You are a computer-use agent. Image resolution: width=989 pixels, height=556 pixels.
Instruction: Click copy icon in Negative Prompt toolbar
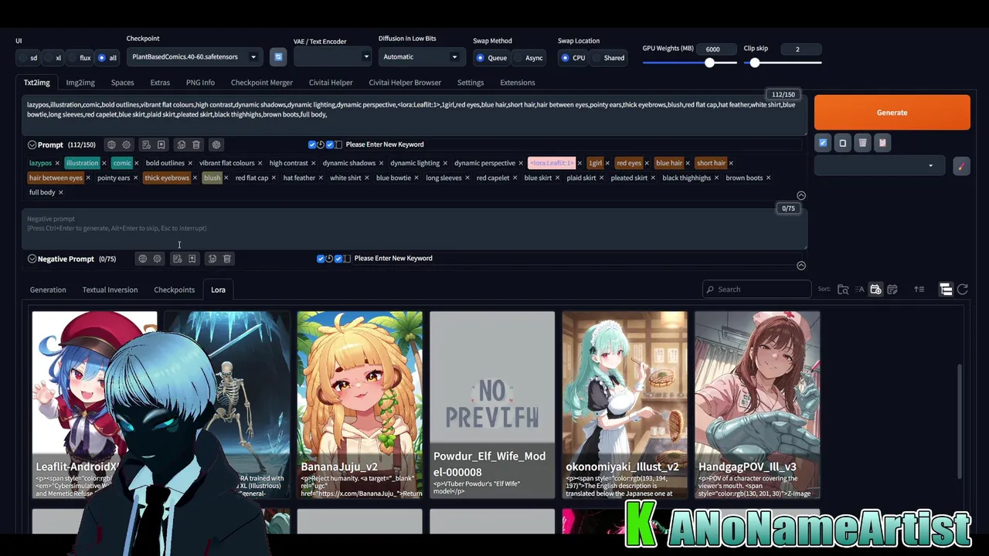point(212,259)
